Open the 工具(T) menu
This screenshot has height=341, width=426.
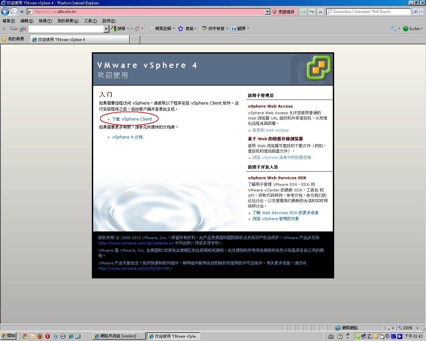pos(90,21)
